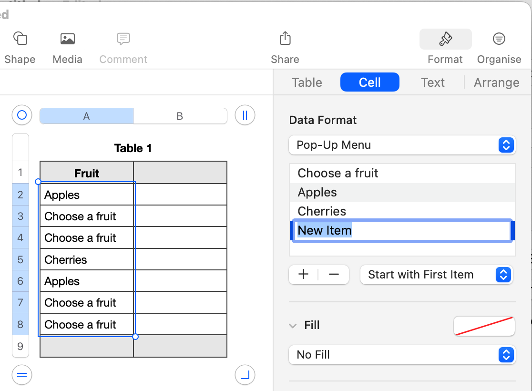This screenshot has width=532, height=391.
Task: Click the Fill colour swatch
Action: coord(484,326)
